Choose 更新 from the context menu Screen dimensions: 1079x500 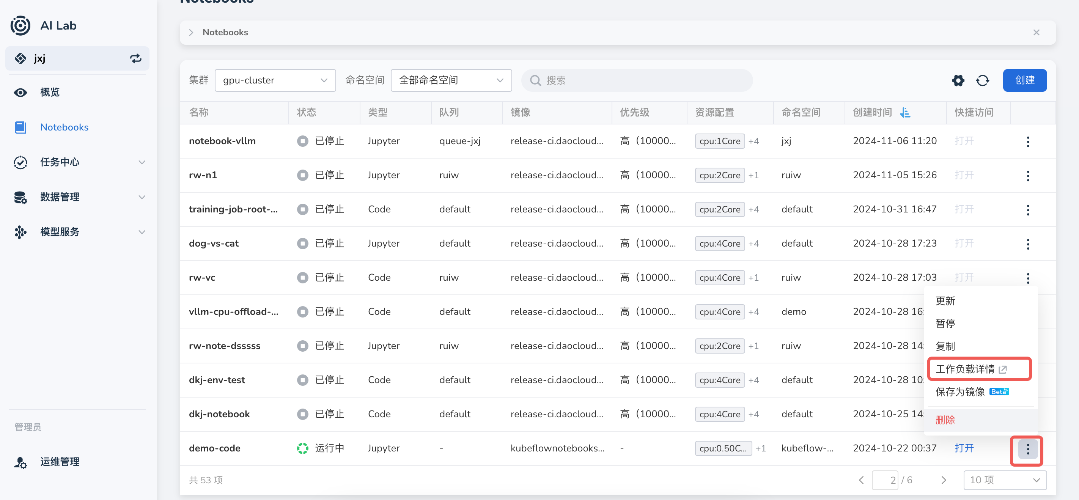(945, 301)
